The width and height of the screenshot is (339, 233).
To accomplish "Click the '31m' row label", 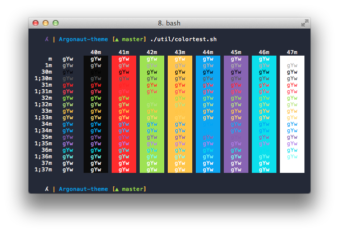I will [47, 85].
